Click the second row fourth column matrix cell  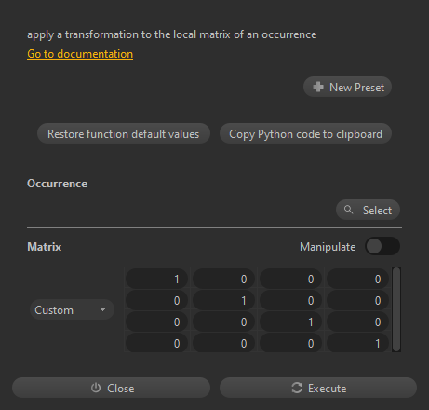click(x=357, y=300)
